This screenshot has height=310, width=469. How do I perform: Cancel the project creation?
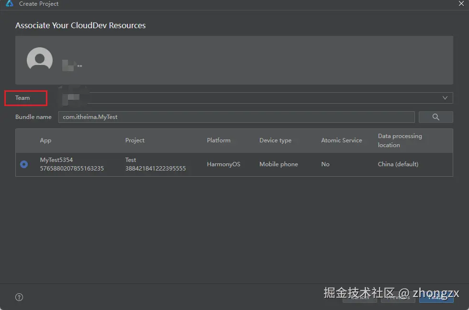click(360, 297)
